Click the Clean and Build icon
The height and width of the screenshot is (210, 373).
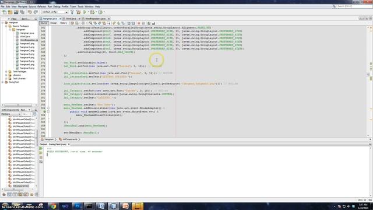click(78, 12)
